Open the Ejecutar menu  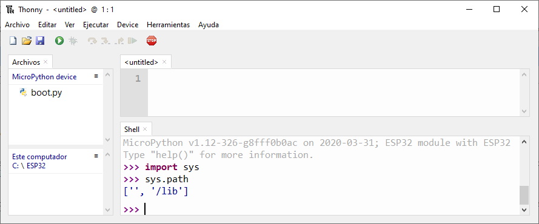pyautogui.click(x=96, y=25)
